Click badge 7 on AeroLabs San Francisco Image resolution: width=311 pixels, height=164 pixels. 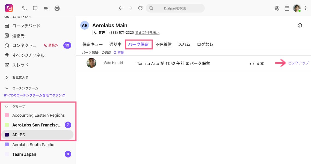tap(68, 125)
